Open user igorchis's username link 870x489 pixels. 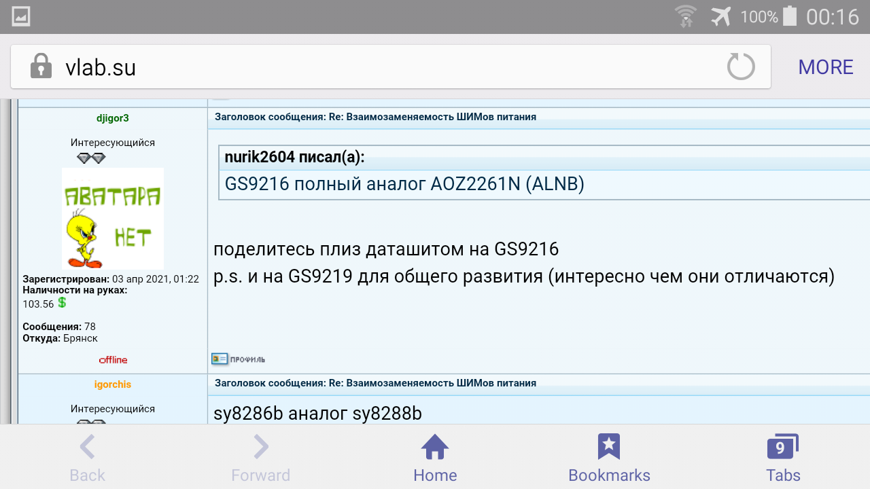[x=113, y=384]
